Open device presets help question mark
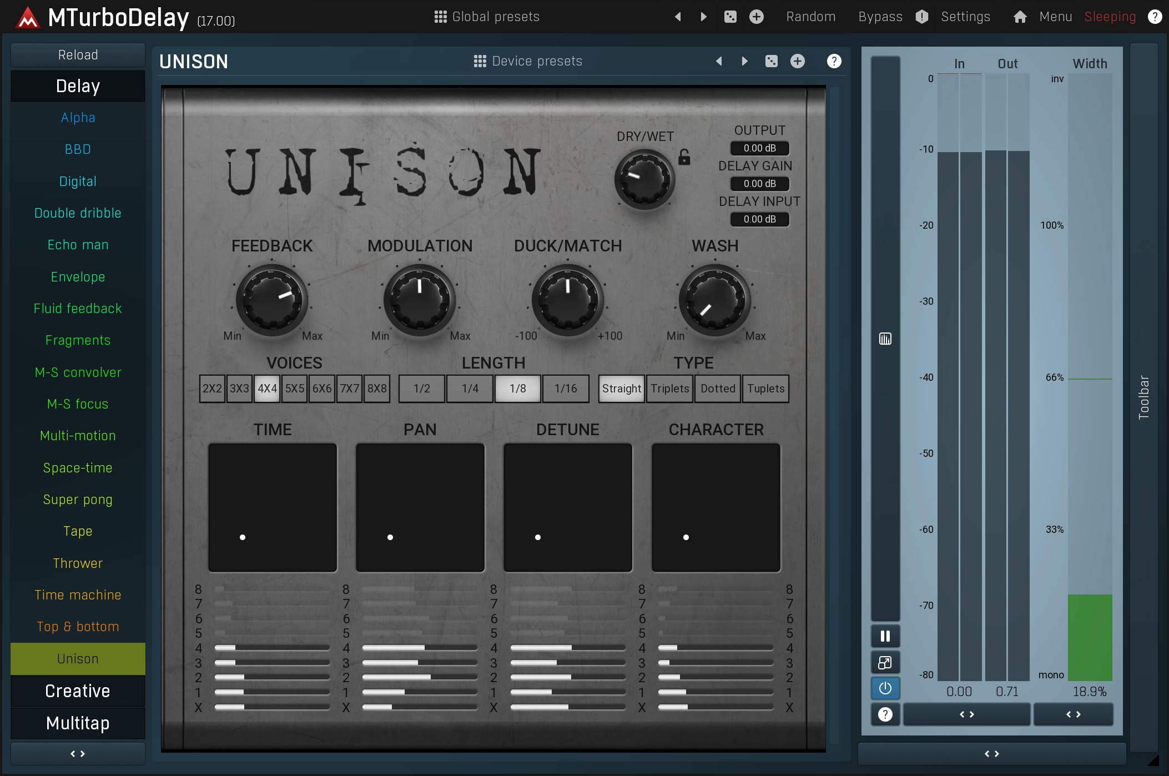1169x776 pixels. (833, 61)
